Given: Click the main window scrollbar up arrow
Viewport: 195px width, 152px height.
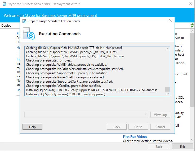Looking at the screenshot, I should [x=192, y=31].
